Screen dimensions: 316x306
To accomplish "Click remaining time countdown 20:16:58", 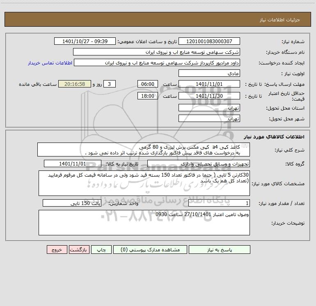I will point(75,84).
